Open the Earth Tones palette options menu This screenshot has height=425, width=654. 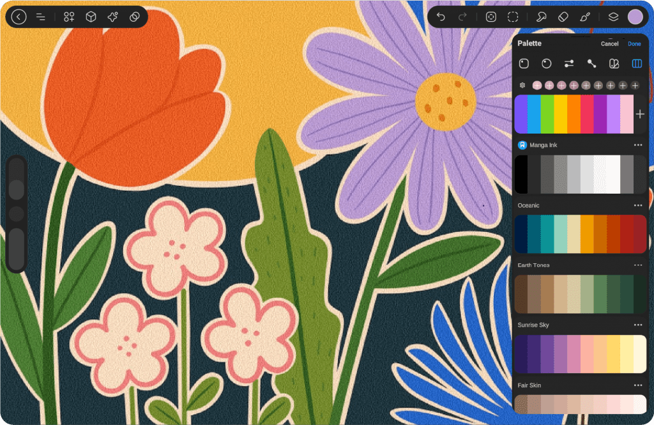637,265
